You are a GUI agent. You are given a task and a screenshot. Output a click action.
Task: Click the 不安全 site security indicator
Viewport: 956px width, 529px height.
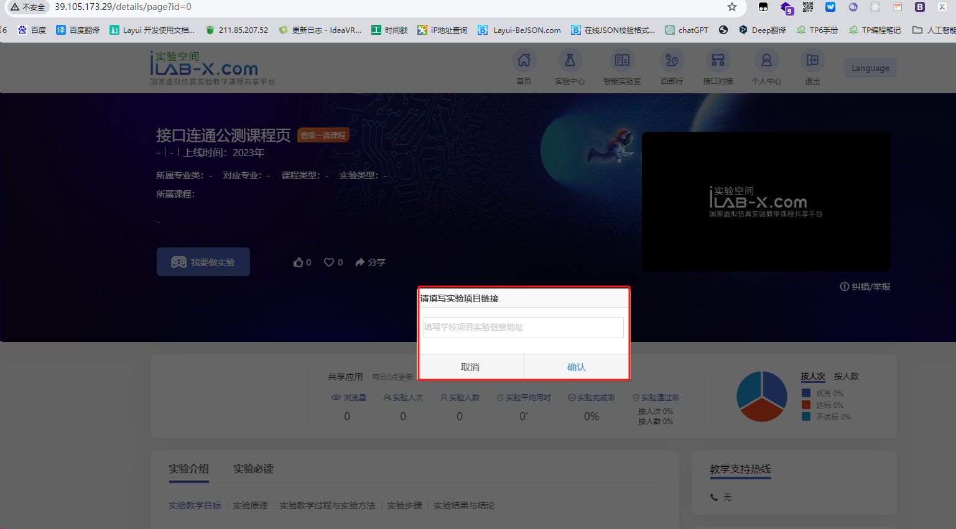coord(28,7)
